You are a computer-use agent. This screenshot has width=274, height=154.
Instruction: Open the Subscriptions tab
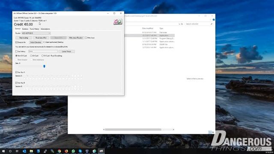[45, 29]
